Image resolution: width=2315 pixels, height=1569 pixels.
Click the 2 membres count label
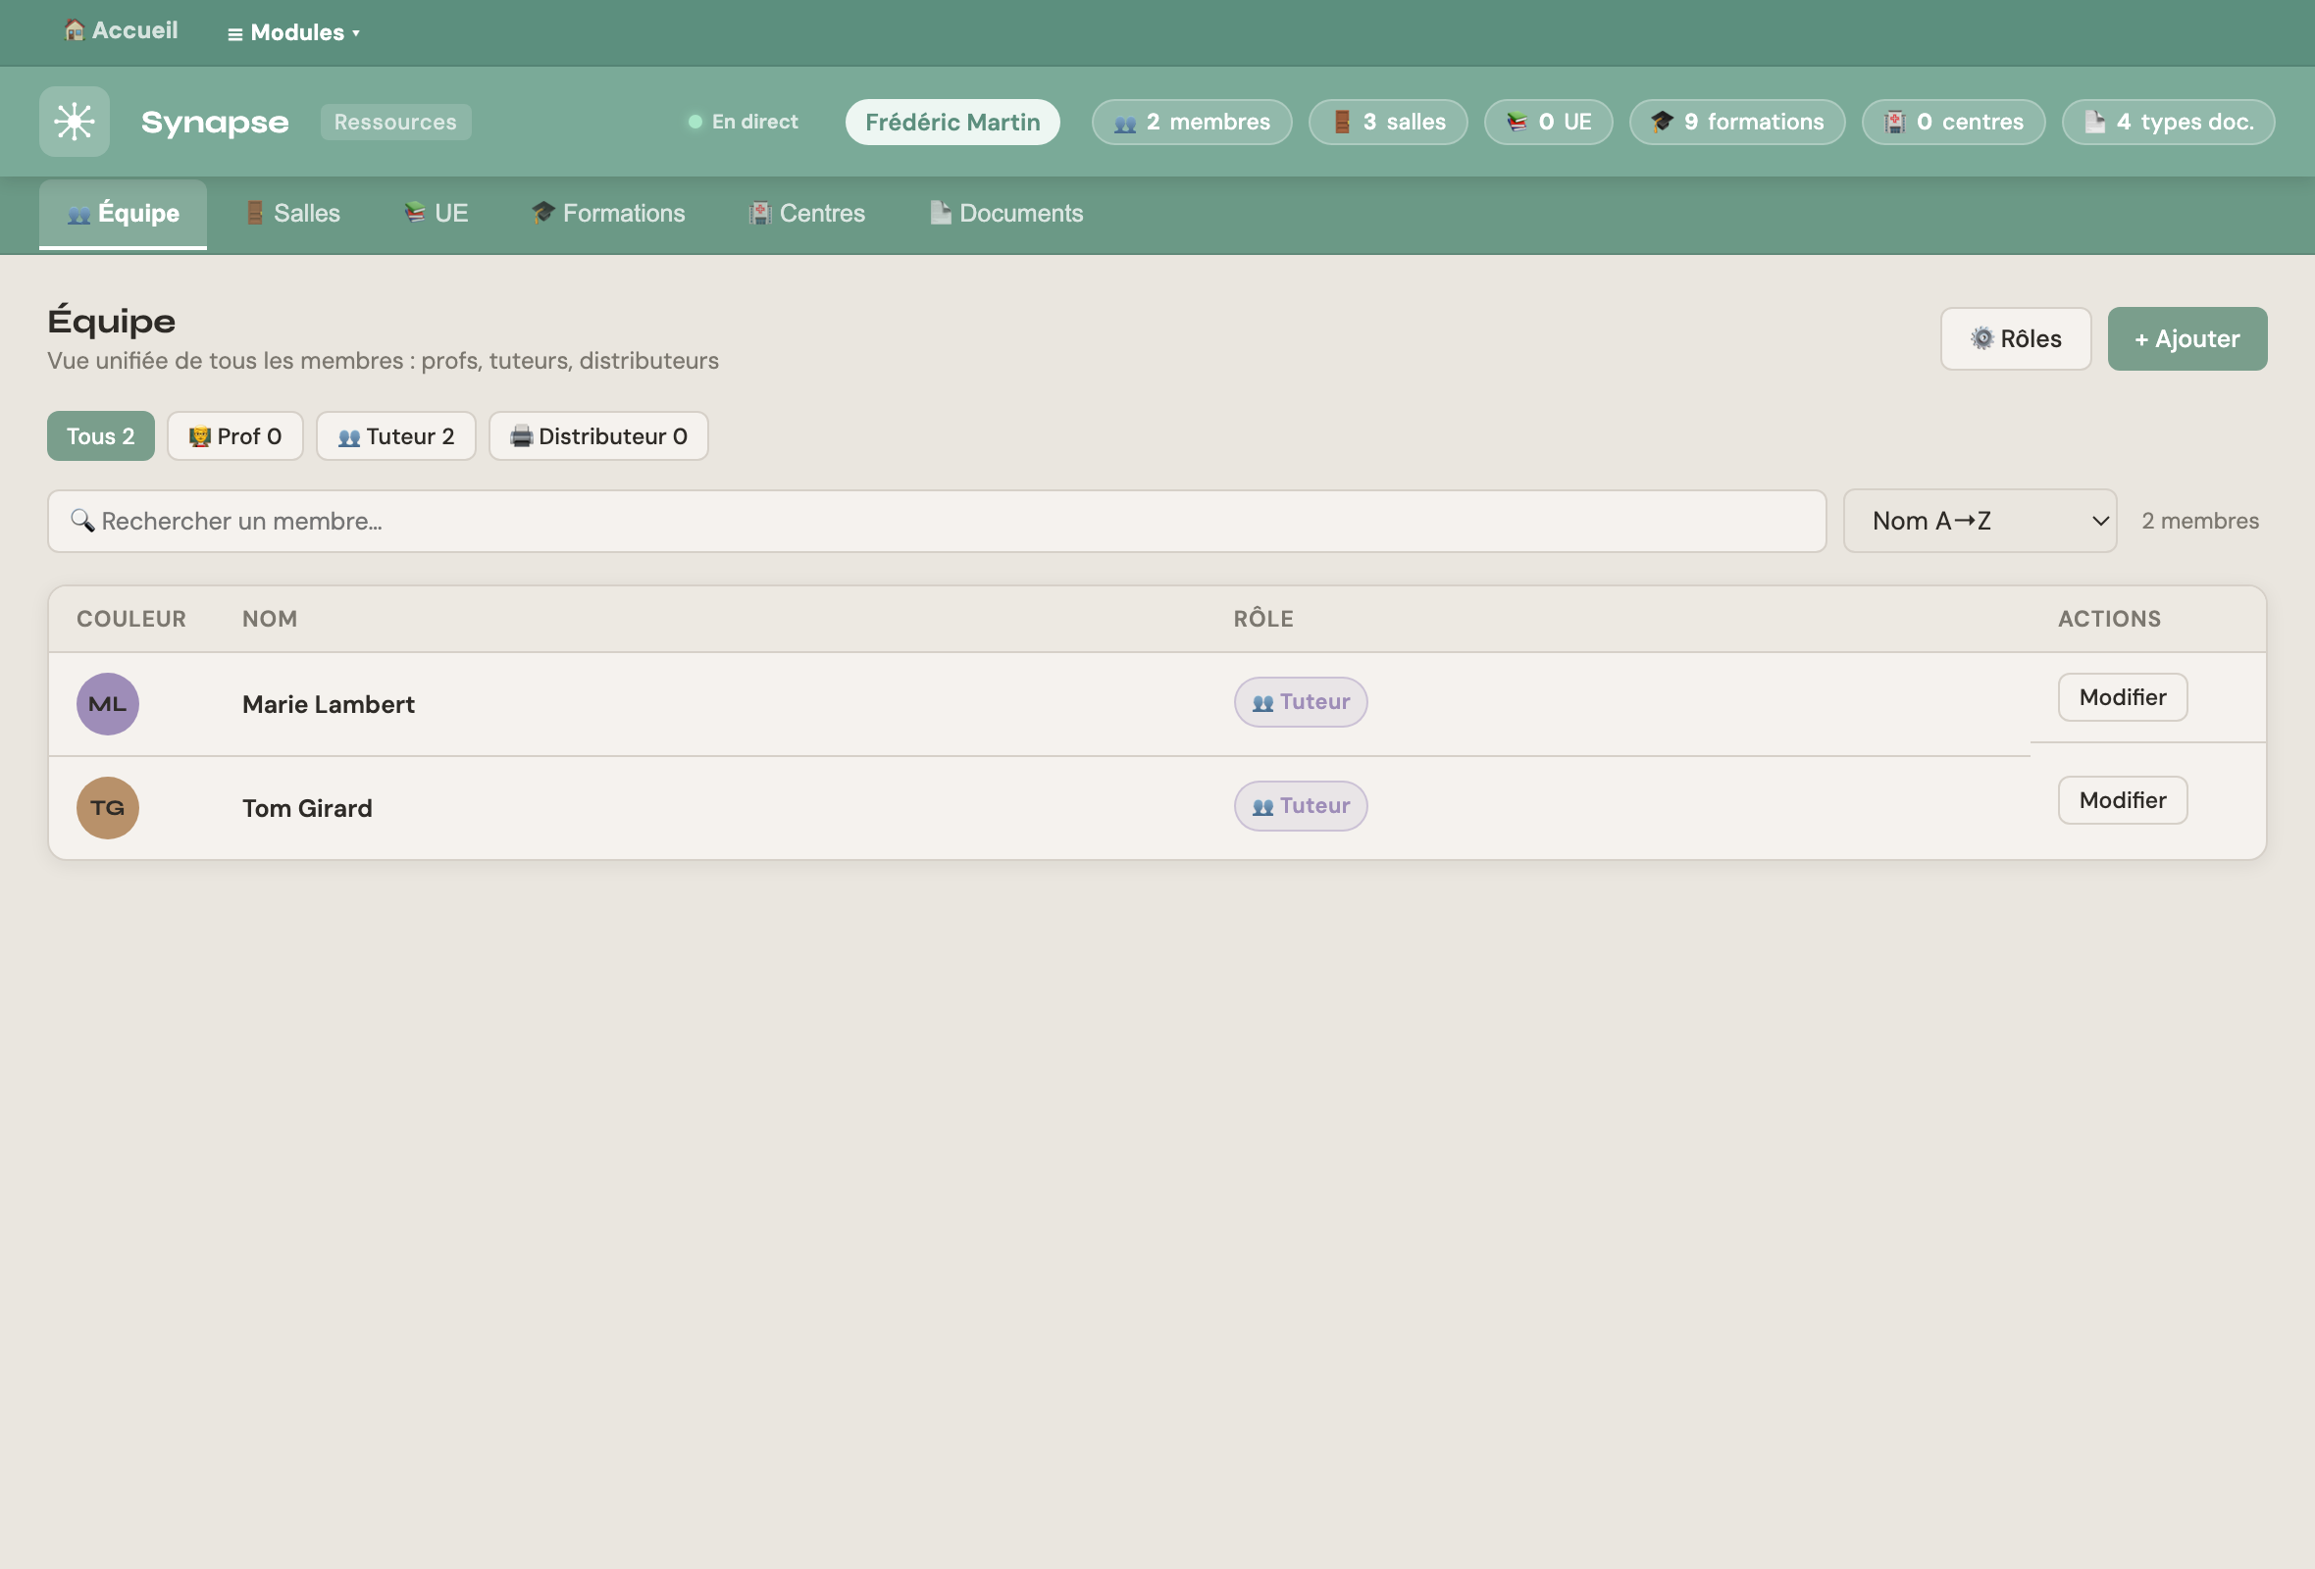2199,521
